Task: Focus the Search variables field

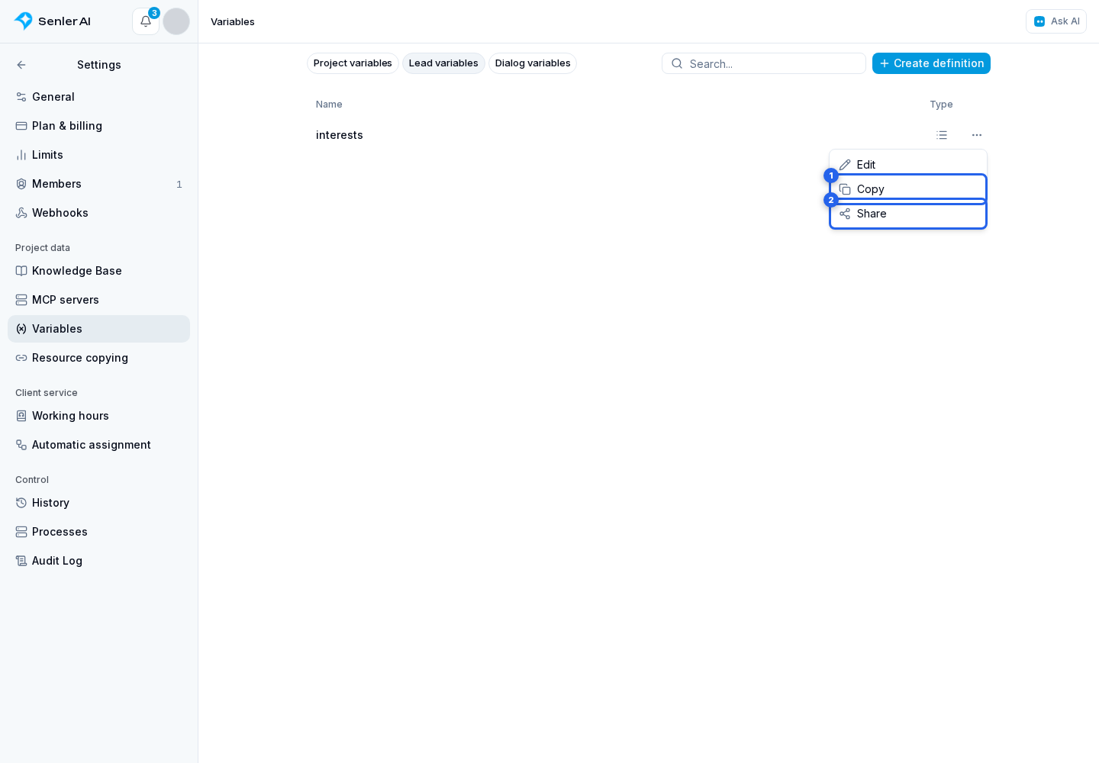Action: point(764,63)
